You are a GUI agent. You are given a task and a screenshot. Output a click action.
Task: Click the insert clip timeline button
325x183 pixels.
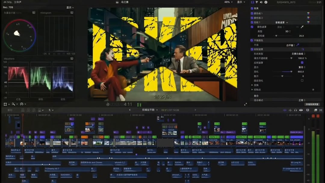(28, 110)
